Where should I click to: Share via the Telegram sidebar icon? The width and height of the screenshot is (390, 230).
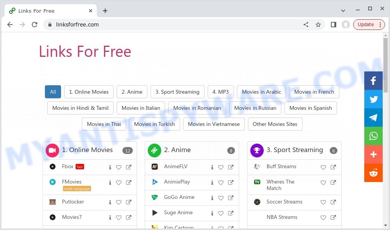(373, 117)
